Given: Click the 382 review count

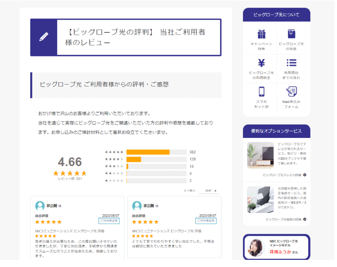Looking at the screenshot, I should (193, 152).
